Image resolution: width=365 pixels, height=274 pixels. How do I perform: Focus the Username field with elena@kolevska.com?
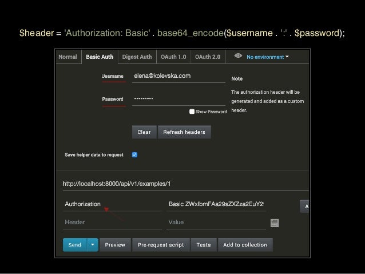click(176, 76)
